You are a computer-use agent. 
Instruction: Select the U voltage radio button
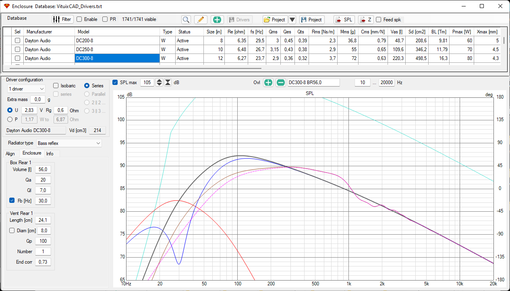[x=10, y=110]
